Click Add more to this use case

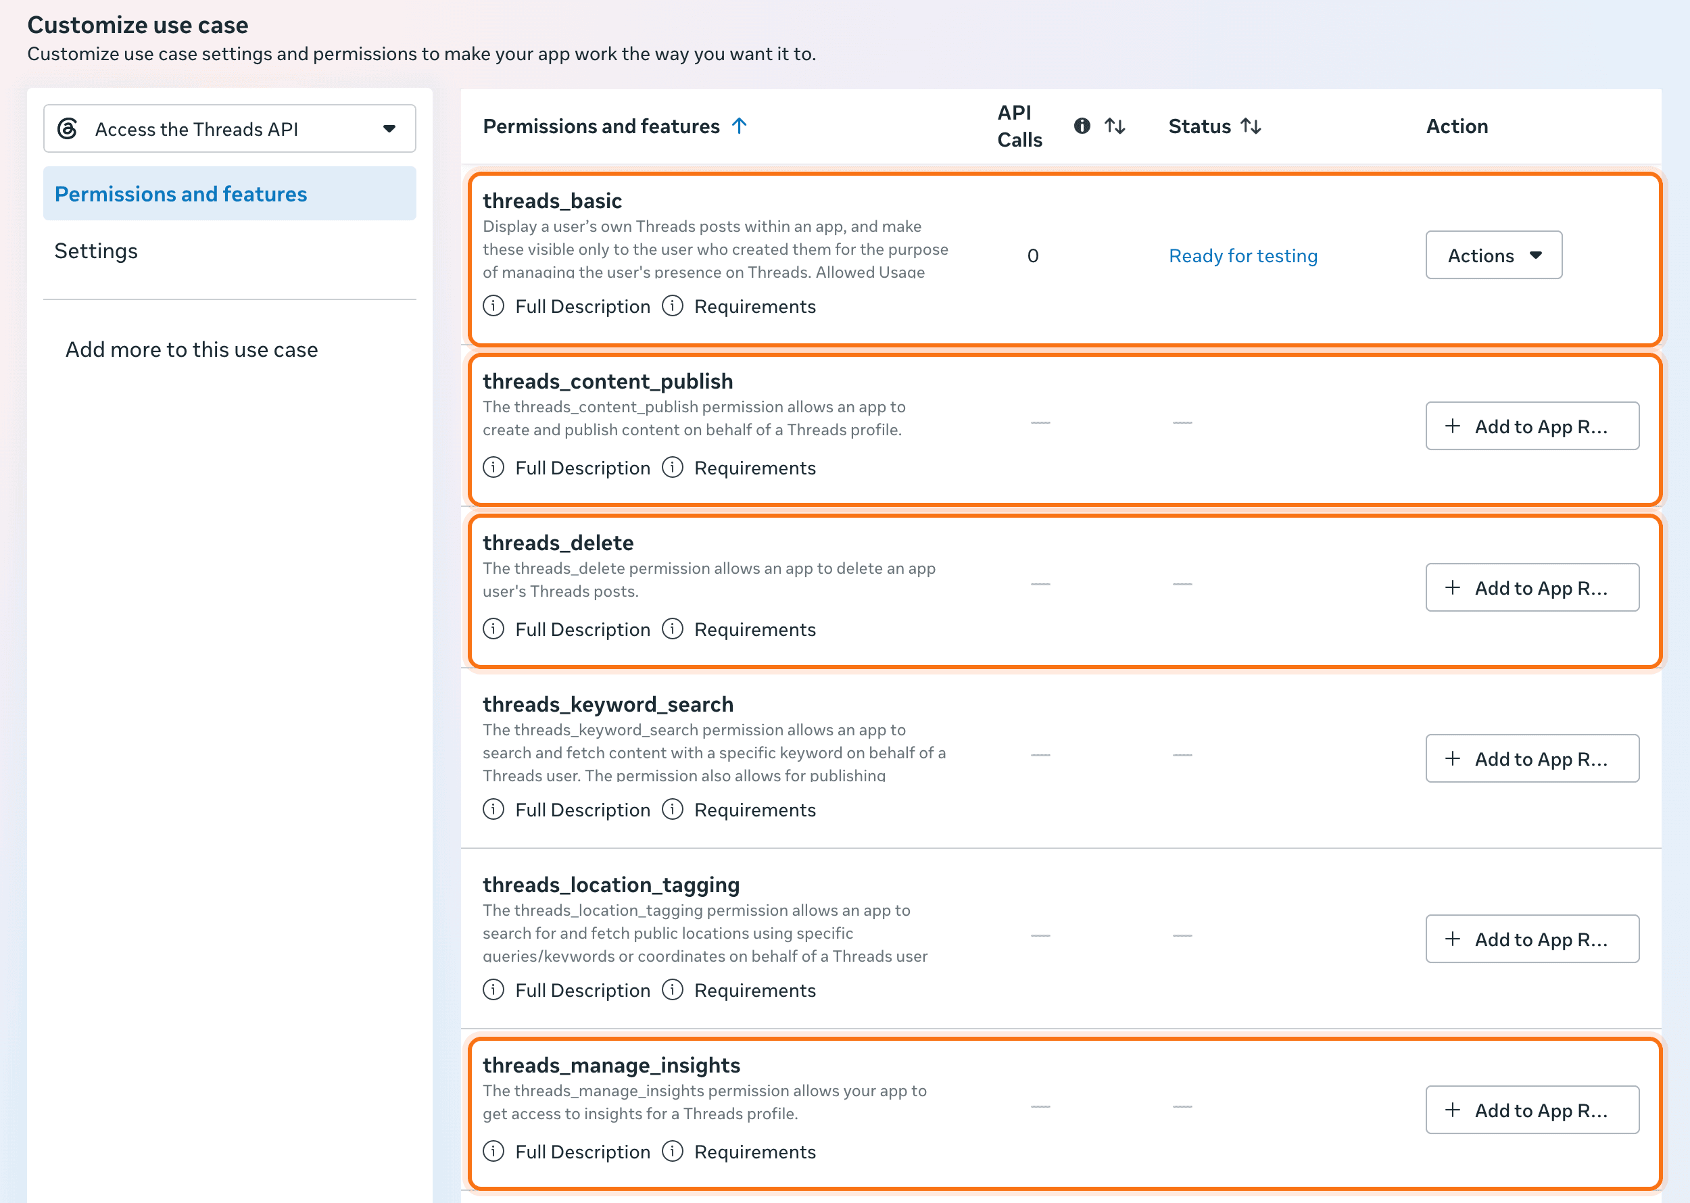pos(191,349)
